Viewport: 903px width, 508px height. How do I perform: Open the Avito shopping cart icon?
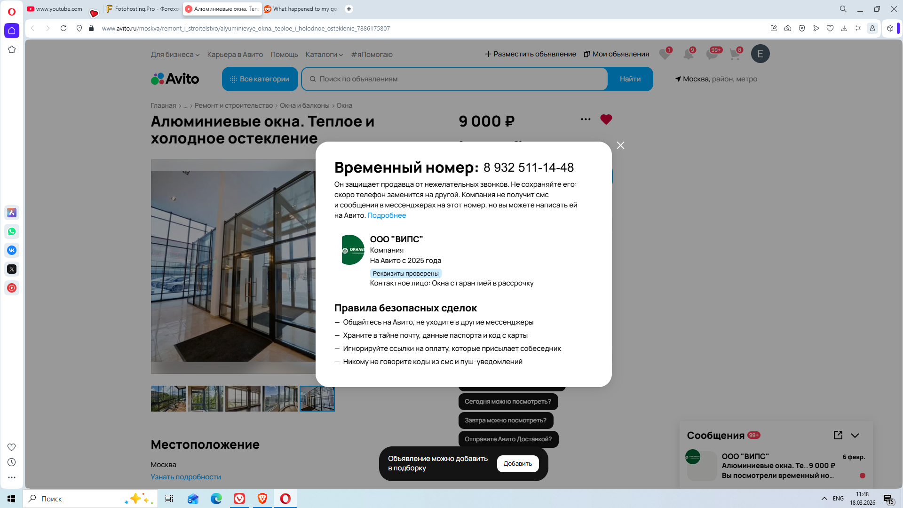[735, 54]
